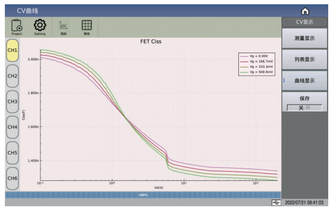Click the 1.400n y-axis label
Screen dimensions: 332x210
[x=33, y=161]
